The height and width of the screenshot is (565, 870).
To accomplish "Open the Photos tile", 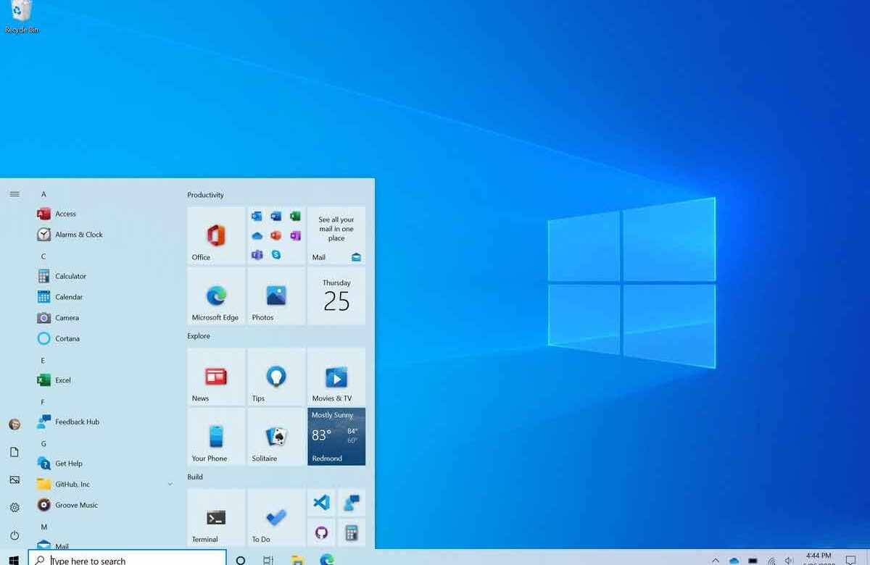I will click(276, 296).
